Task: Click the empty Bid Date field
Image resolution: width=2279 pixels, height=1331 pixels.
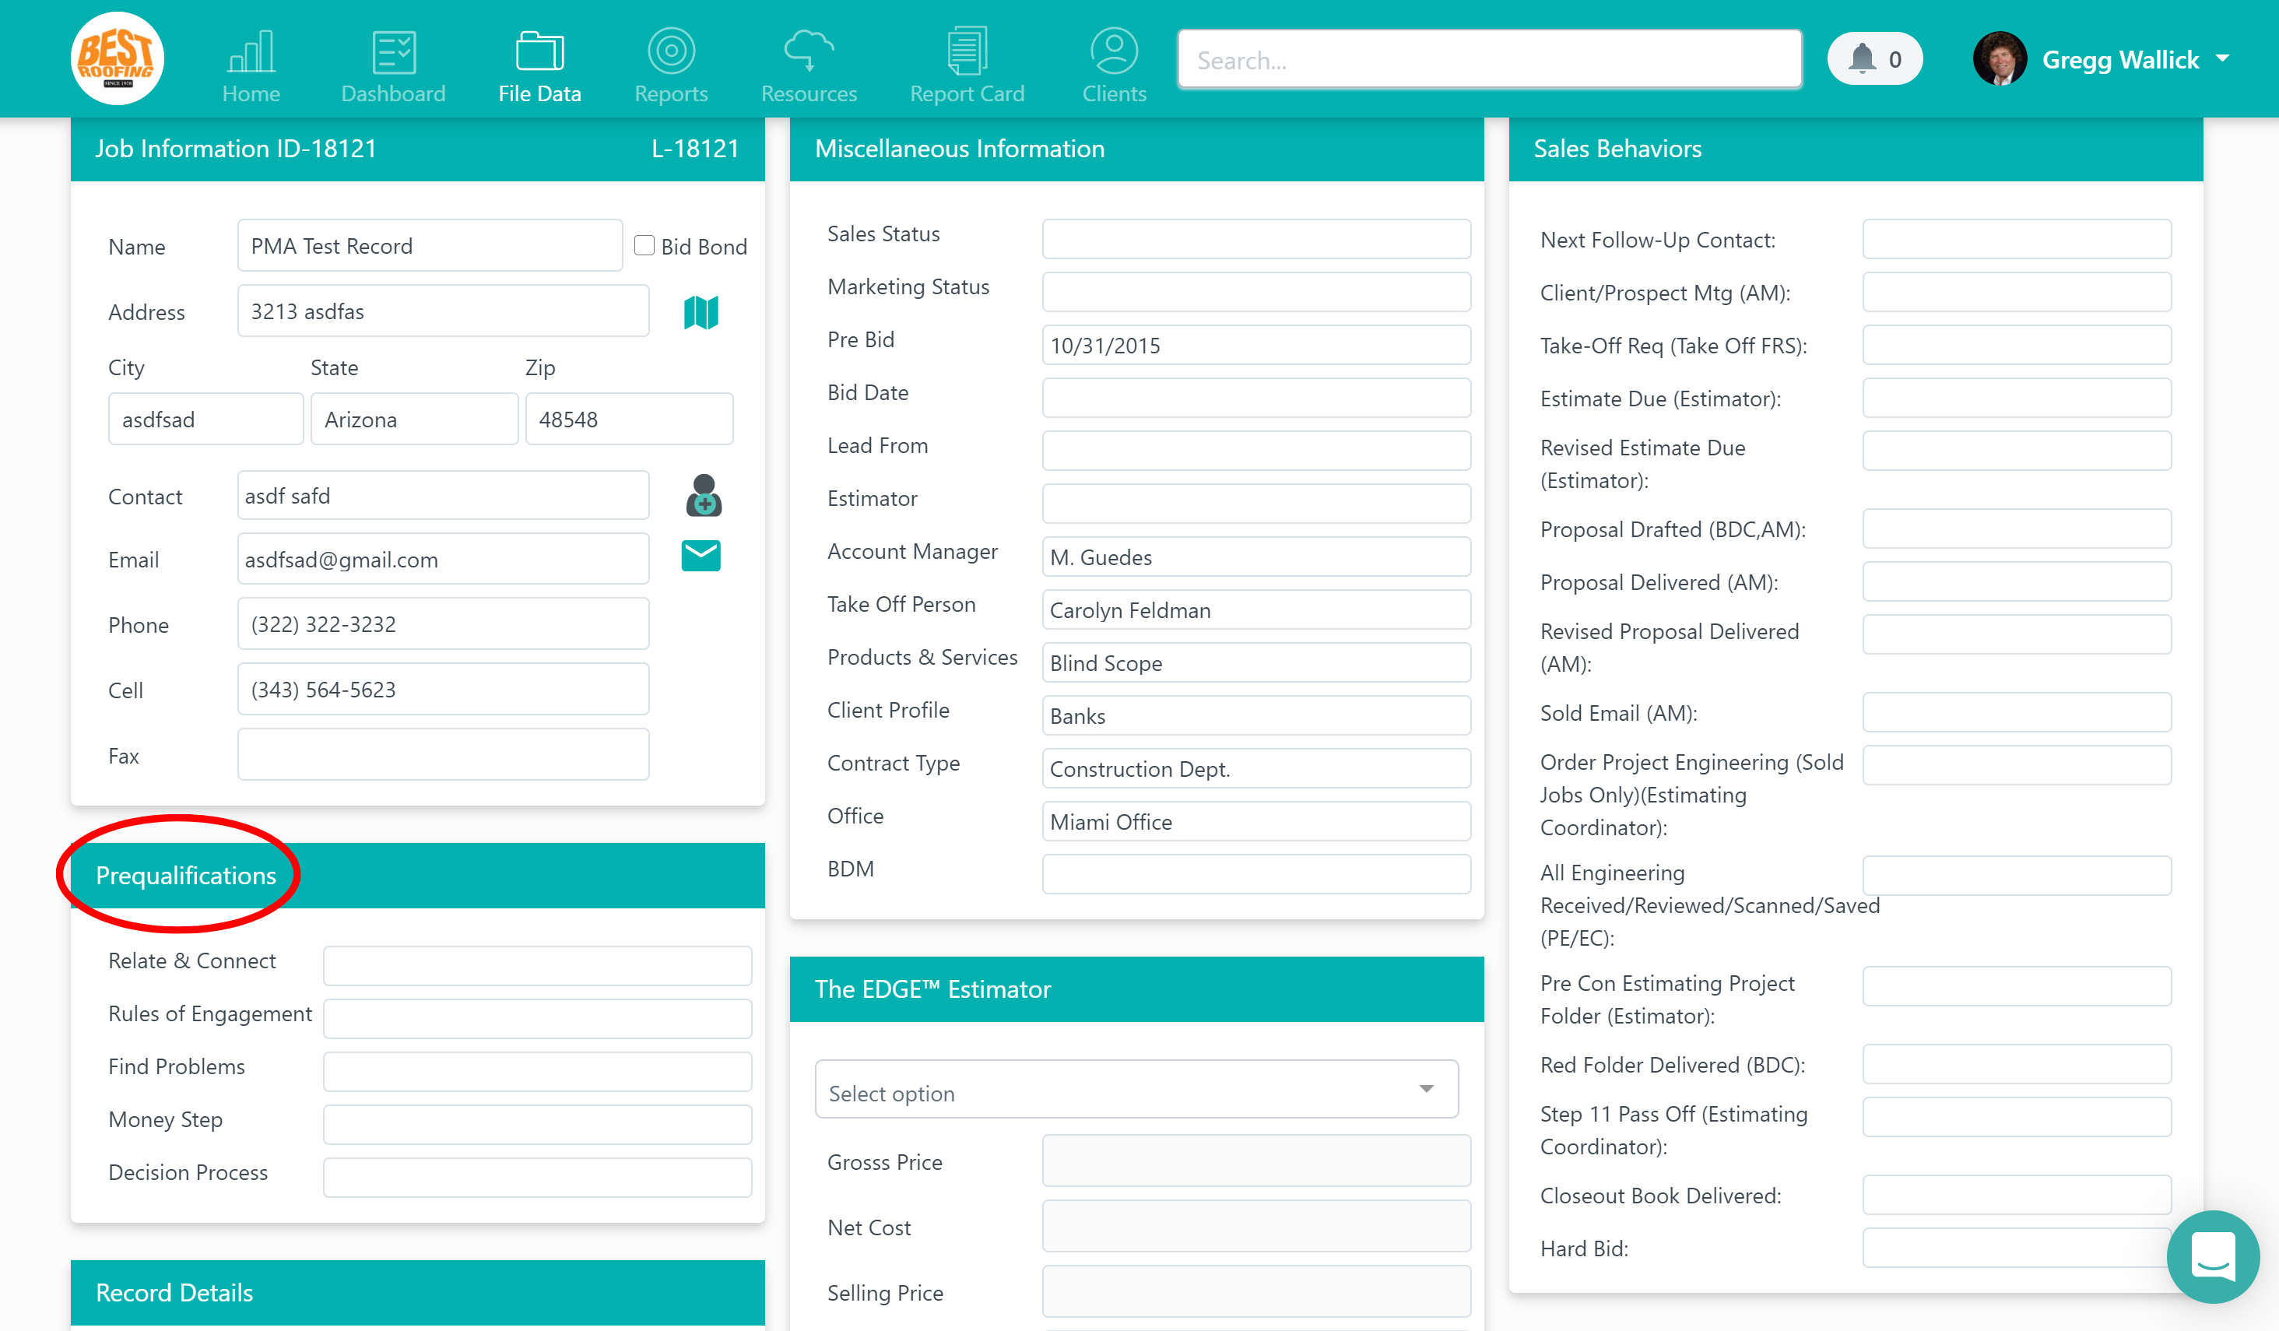Action: coord(1256,398)
